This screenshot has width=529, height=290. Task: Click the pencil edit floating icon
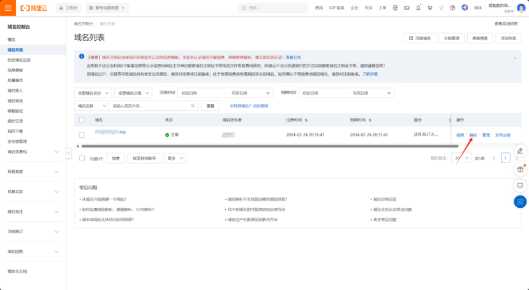click(520, 151)
